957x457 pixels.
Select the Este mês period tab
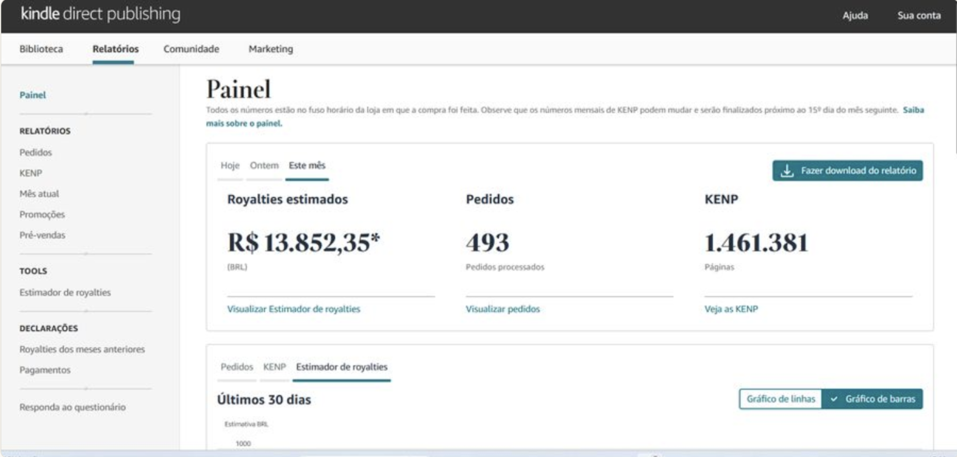click(x=307, y=165)
